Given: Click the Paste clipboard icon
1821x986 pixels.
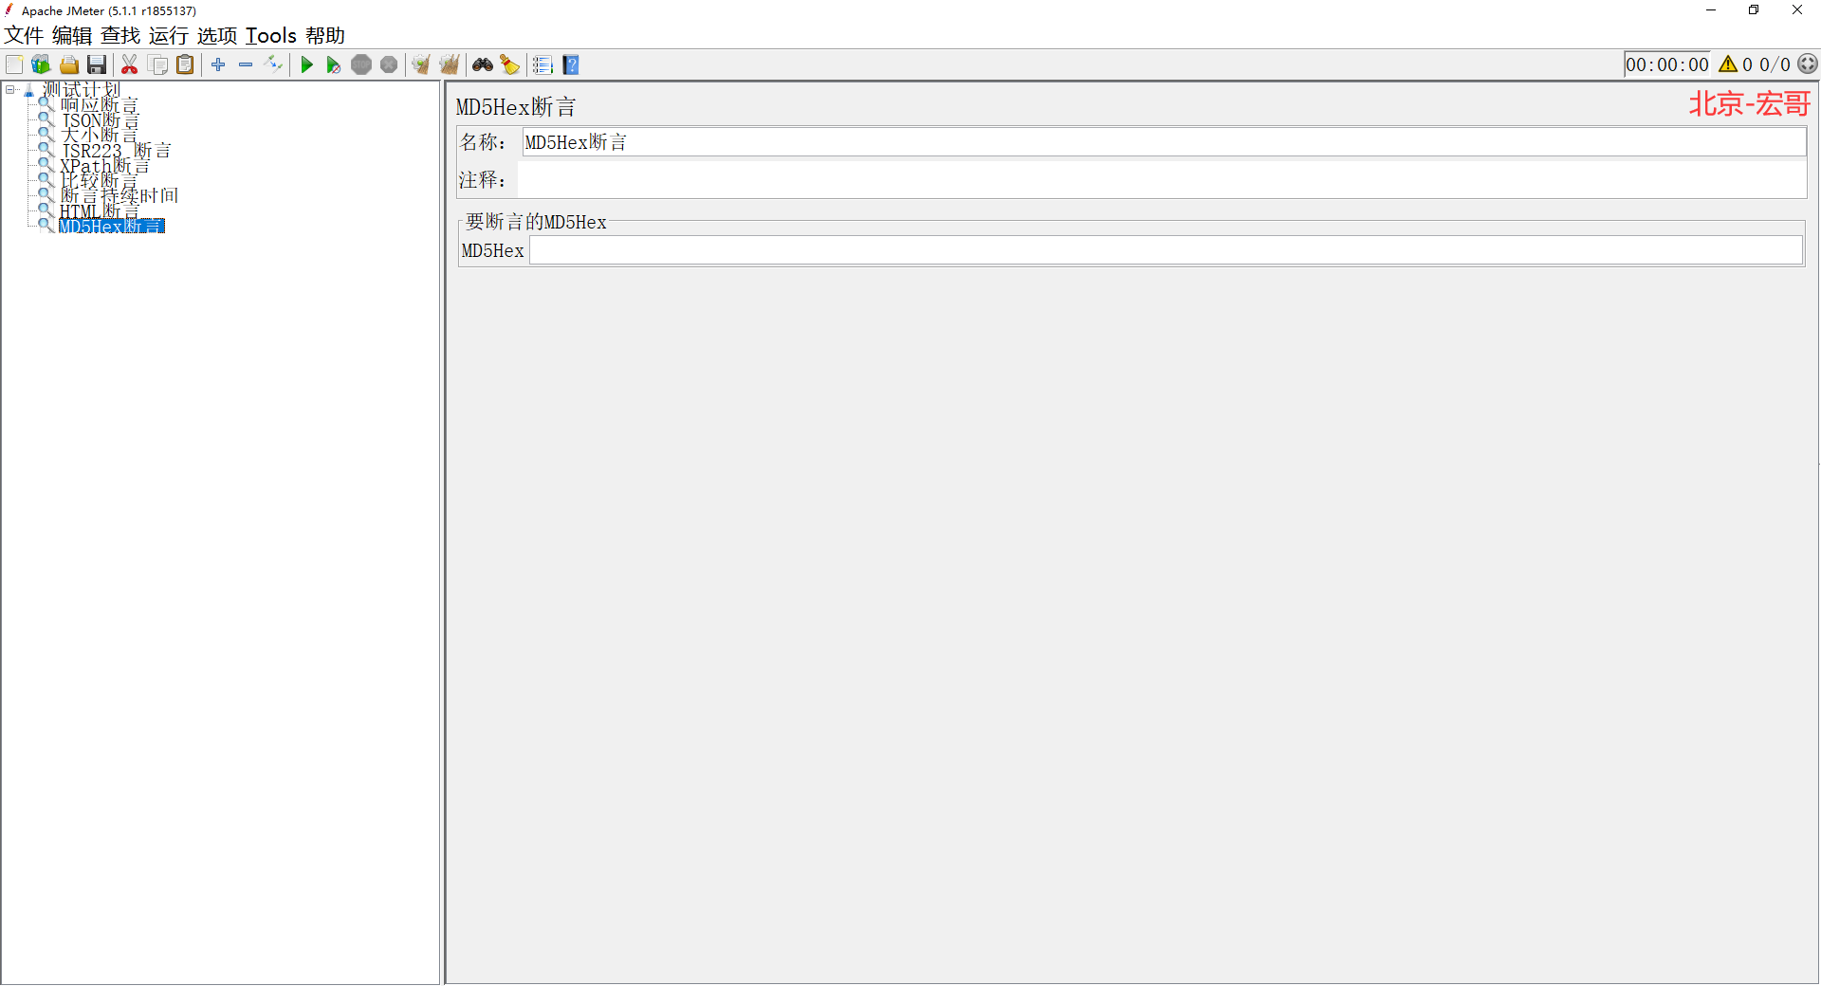Looking at the screenshot, I should (x=186, y=64).
